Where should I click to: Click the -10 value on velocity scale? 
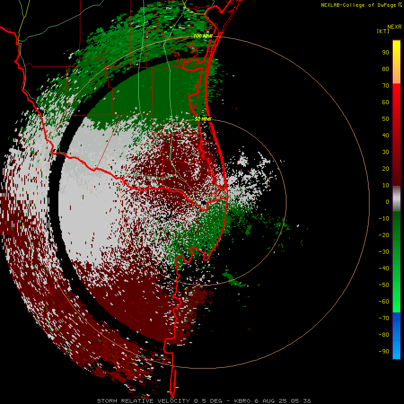pyautogui.click(x=384, y=219)
